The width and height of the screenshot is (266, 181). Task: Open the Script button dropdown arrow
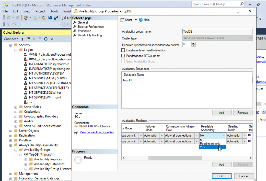136,20
